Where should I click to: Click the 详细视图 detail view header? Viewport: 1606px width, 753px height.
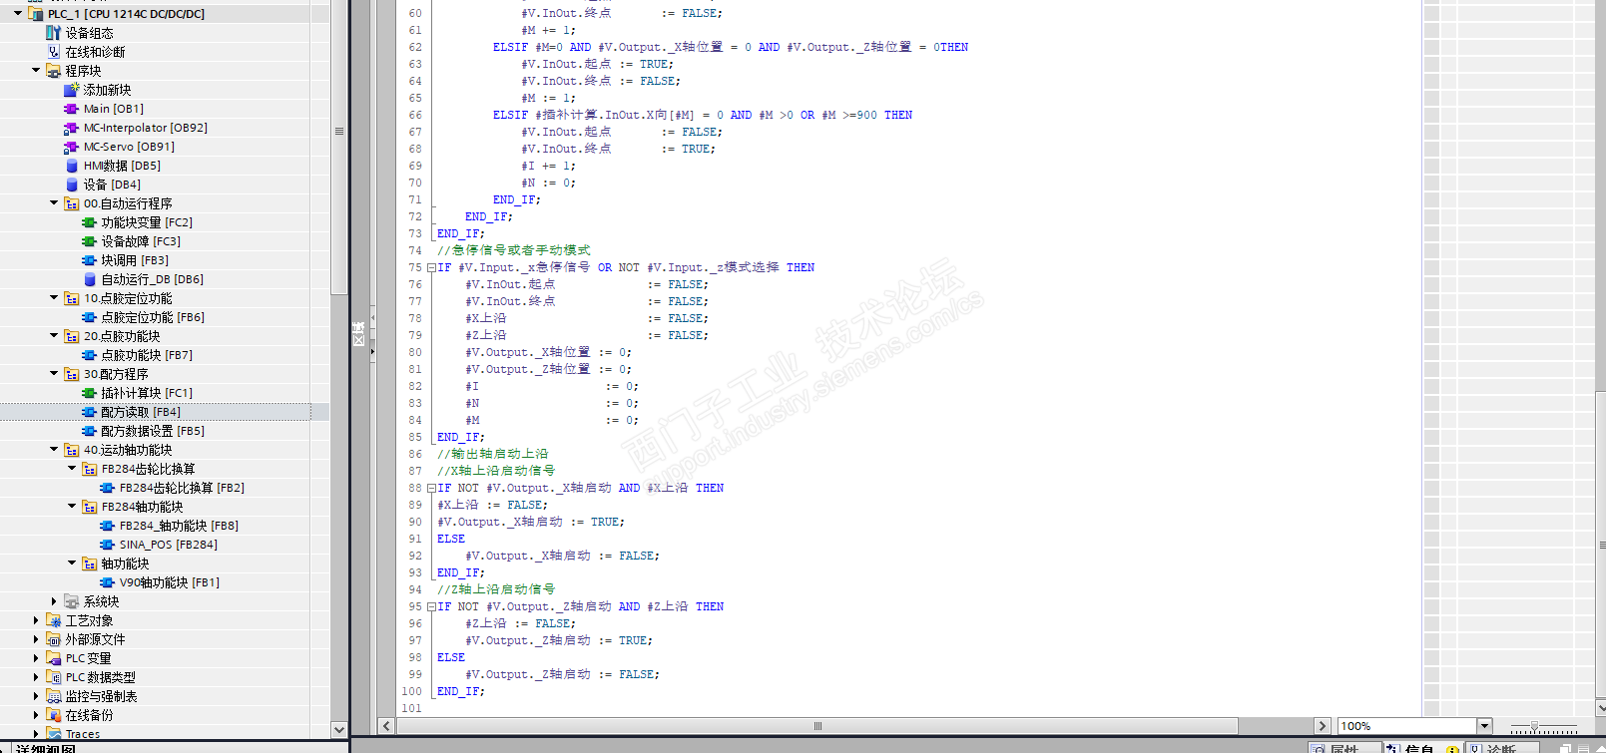(x=45, y=748)
